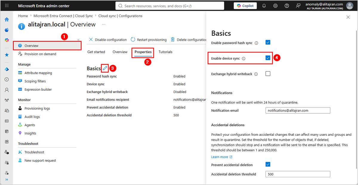Go to Home breadcrumb
Screen dimensions: 358x185
[x=23, y=16]
